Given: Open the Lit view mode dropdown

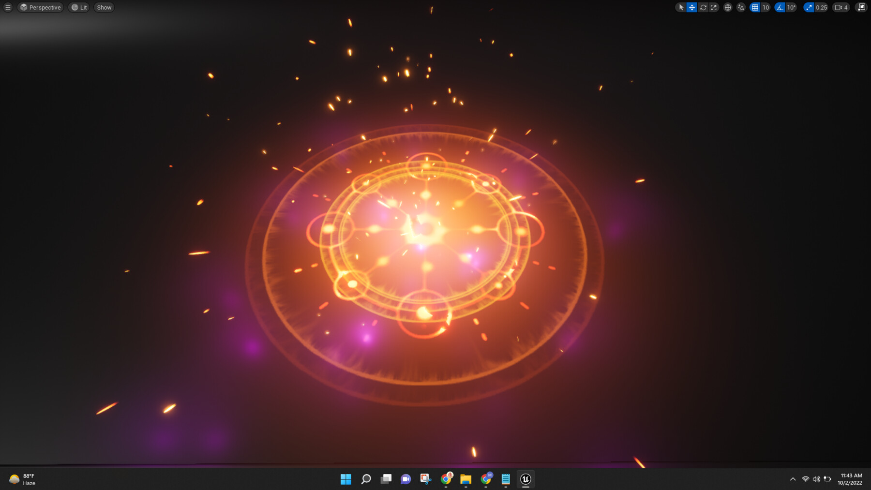Looking at the screenshot, I should (79, 7).
